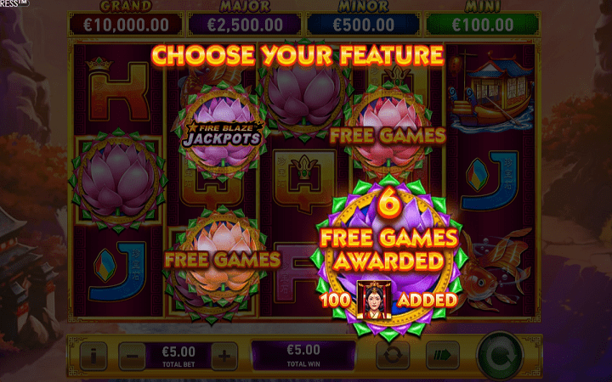Spin the reels with green button
Screen dimensions: 612x382
pyautogui.click(x=500, y=356)
